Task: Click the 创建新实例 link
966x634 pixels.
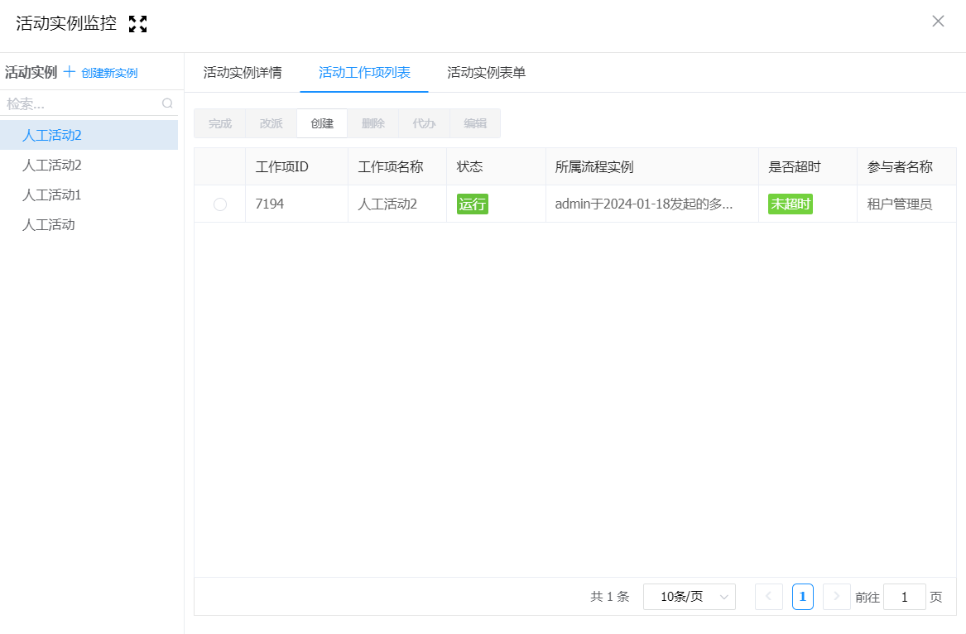Action: [x=109, y=73]
